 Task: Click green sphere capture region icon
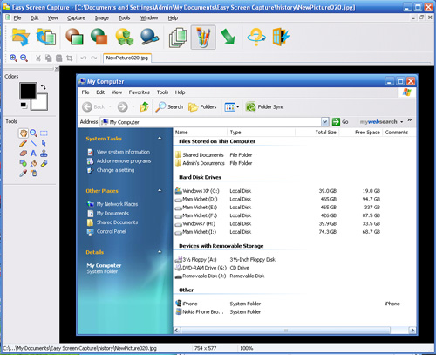[99, 37]
